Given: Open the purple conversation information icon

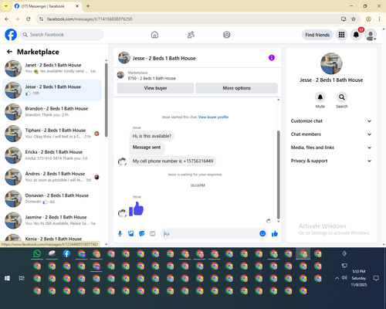Looking at the screenshot, I should pos(272,58).
